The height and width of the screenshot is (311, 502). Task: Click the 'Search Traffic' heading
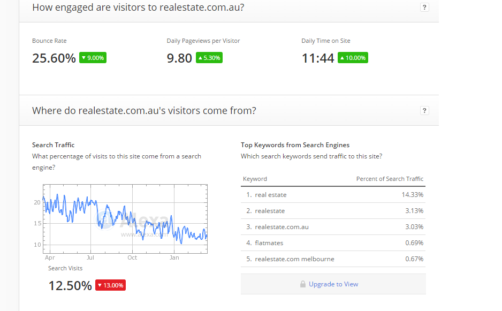tap(53, 145)
